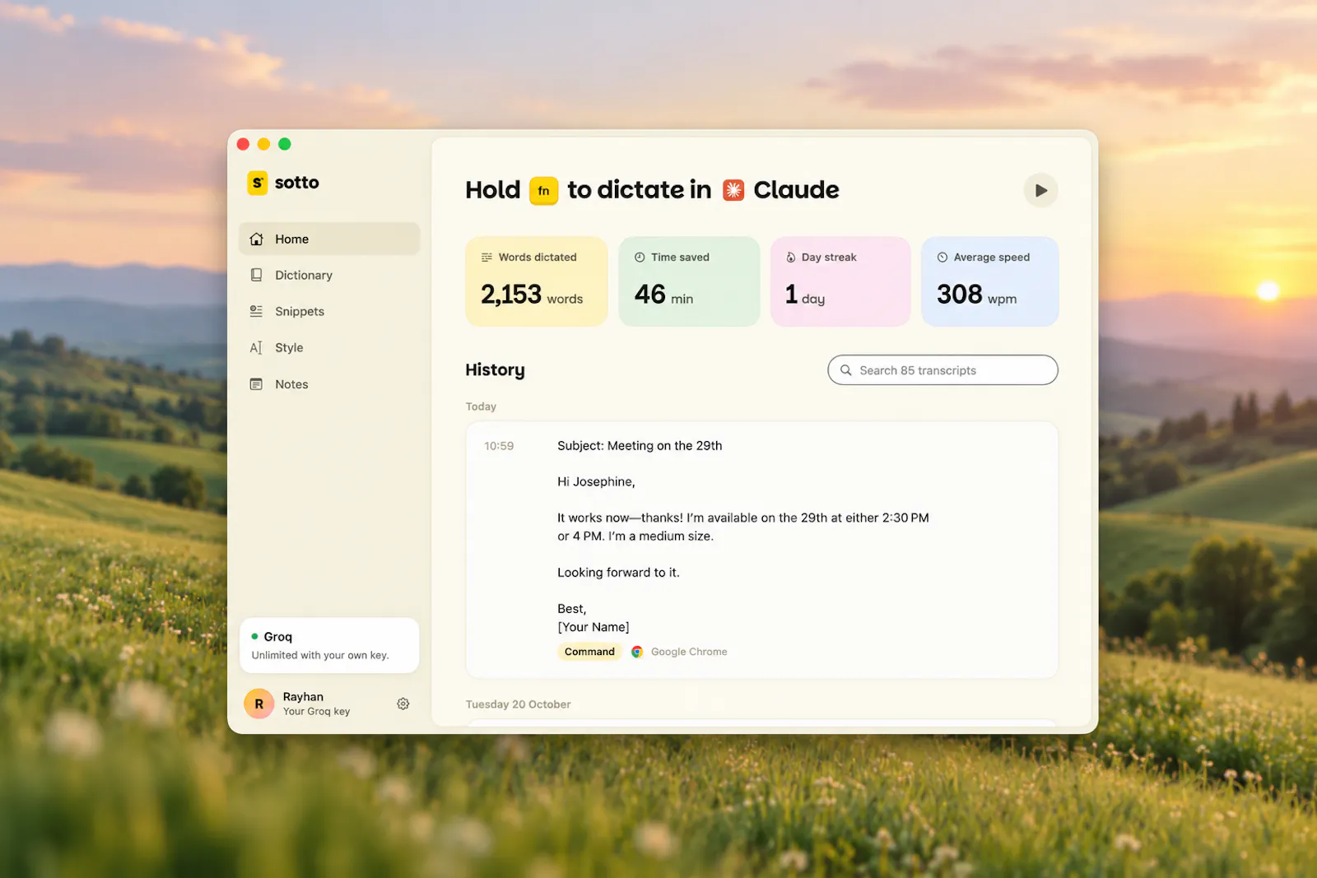Click the '[Your Name]' text
Screen dimensions: 1317x878
click(x=593, y=627)
